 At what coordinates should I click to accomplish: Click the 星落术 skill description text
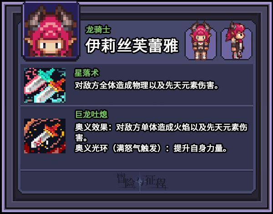point(147,85)
